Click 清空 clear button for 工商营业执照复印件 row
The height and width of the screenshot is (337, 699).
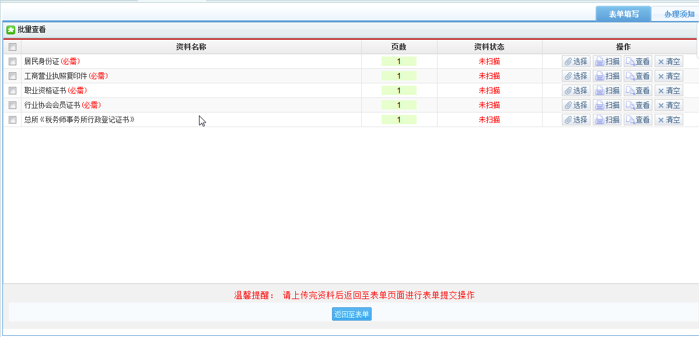tap(669, 76)
